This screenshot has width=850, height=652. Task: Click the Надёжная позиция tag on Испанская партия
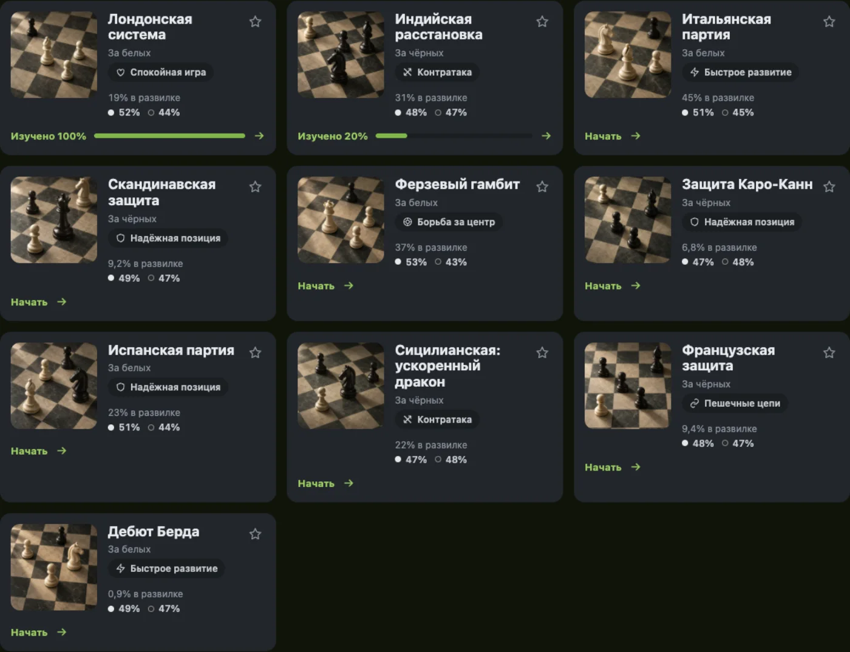168,387
